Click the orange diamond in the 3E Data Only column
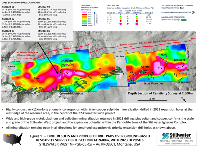Screen dimensions: 200x149 [x=128, y=19]
